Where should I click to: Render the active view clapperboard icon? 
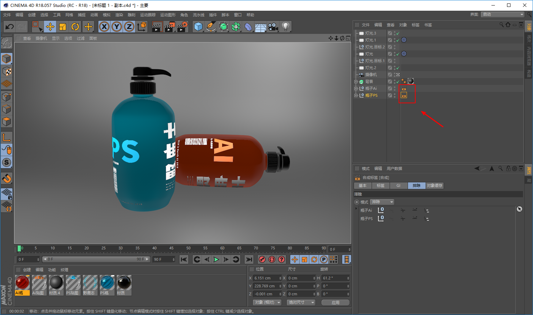(157, 27)
